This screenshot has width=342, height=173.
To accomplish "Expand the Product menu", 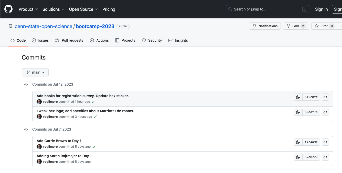I will point(28,9).
